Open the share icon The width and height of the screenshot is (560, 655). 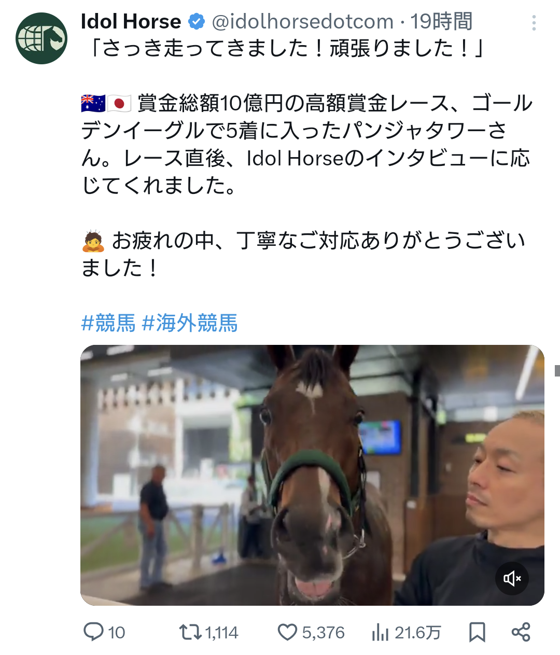tap(521, 632)
